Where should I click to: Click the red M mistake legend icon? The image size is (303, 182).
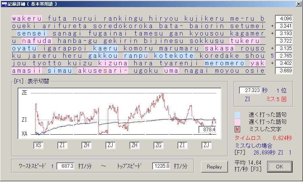(x=237, y=129)
